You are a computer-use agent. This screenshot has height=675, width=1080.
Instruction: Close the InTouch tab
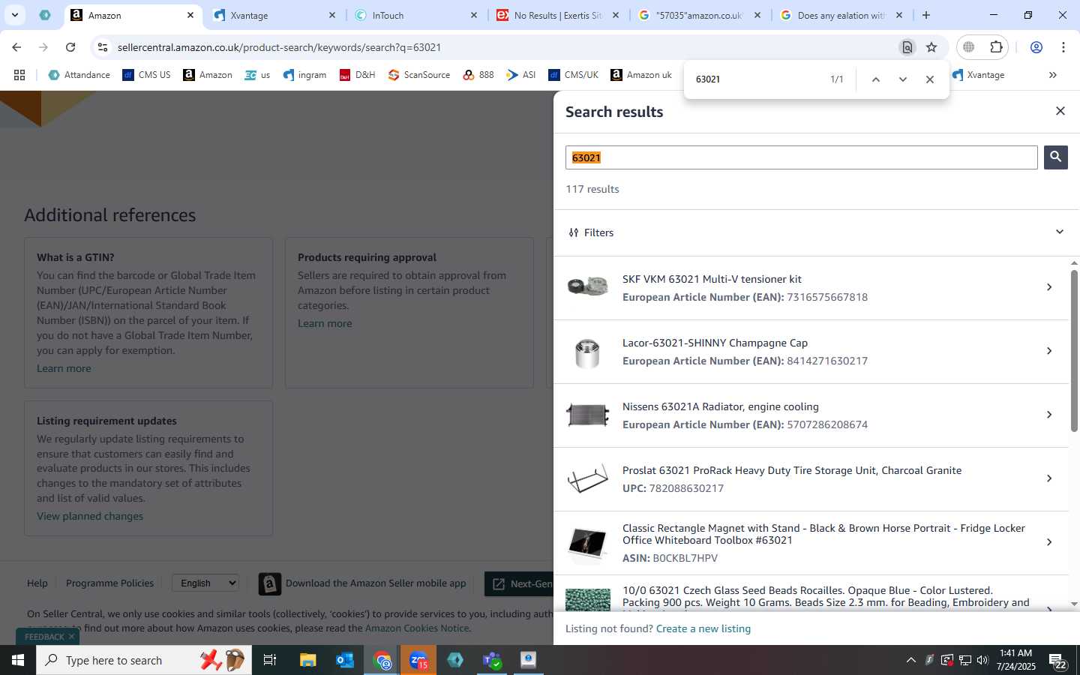(474, 15)
